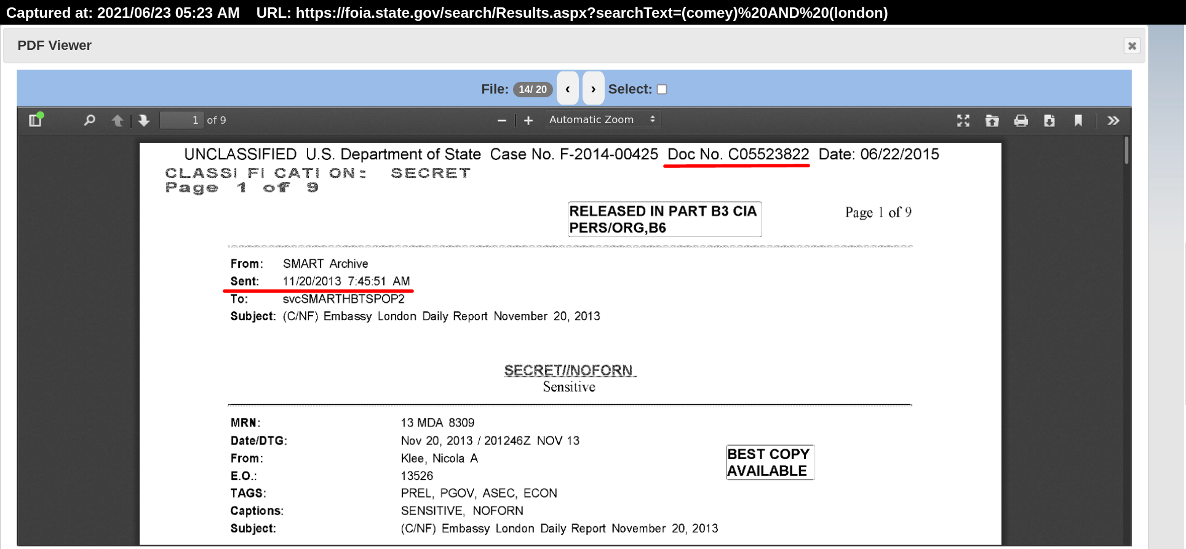Click the SECRET//NOFORN heading

click(x=569, y=371)
